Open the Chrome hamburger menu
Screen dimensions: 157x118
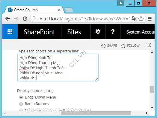point(150,19)
